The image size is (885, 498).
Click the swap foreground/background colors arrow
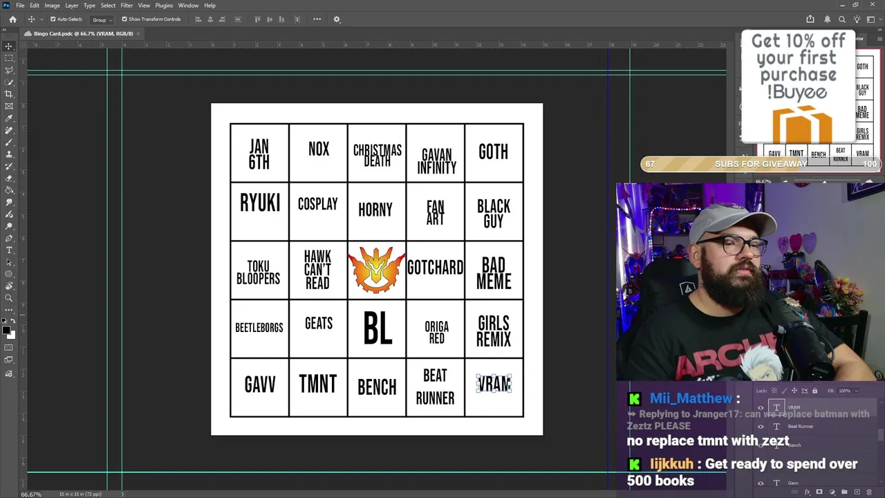[x=13, y=322]
